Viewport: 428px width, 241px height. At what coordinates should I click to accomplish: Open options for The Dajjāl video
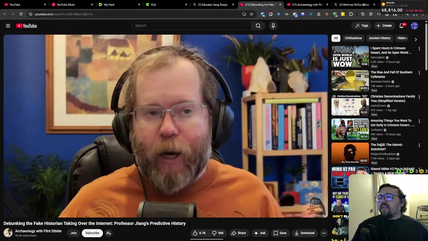tap(419, 145)
